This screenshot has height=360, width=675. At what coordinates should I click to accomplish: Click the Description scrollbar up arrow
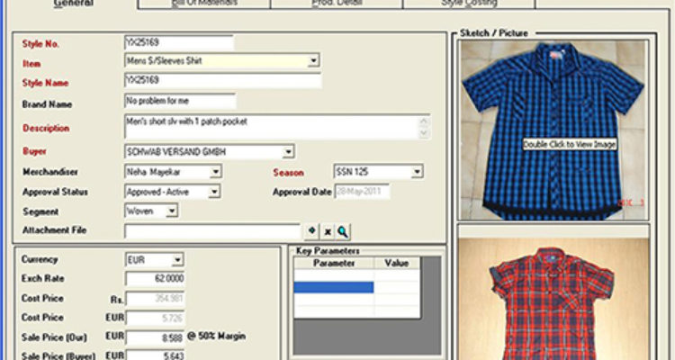tap(424, 121)
